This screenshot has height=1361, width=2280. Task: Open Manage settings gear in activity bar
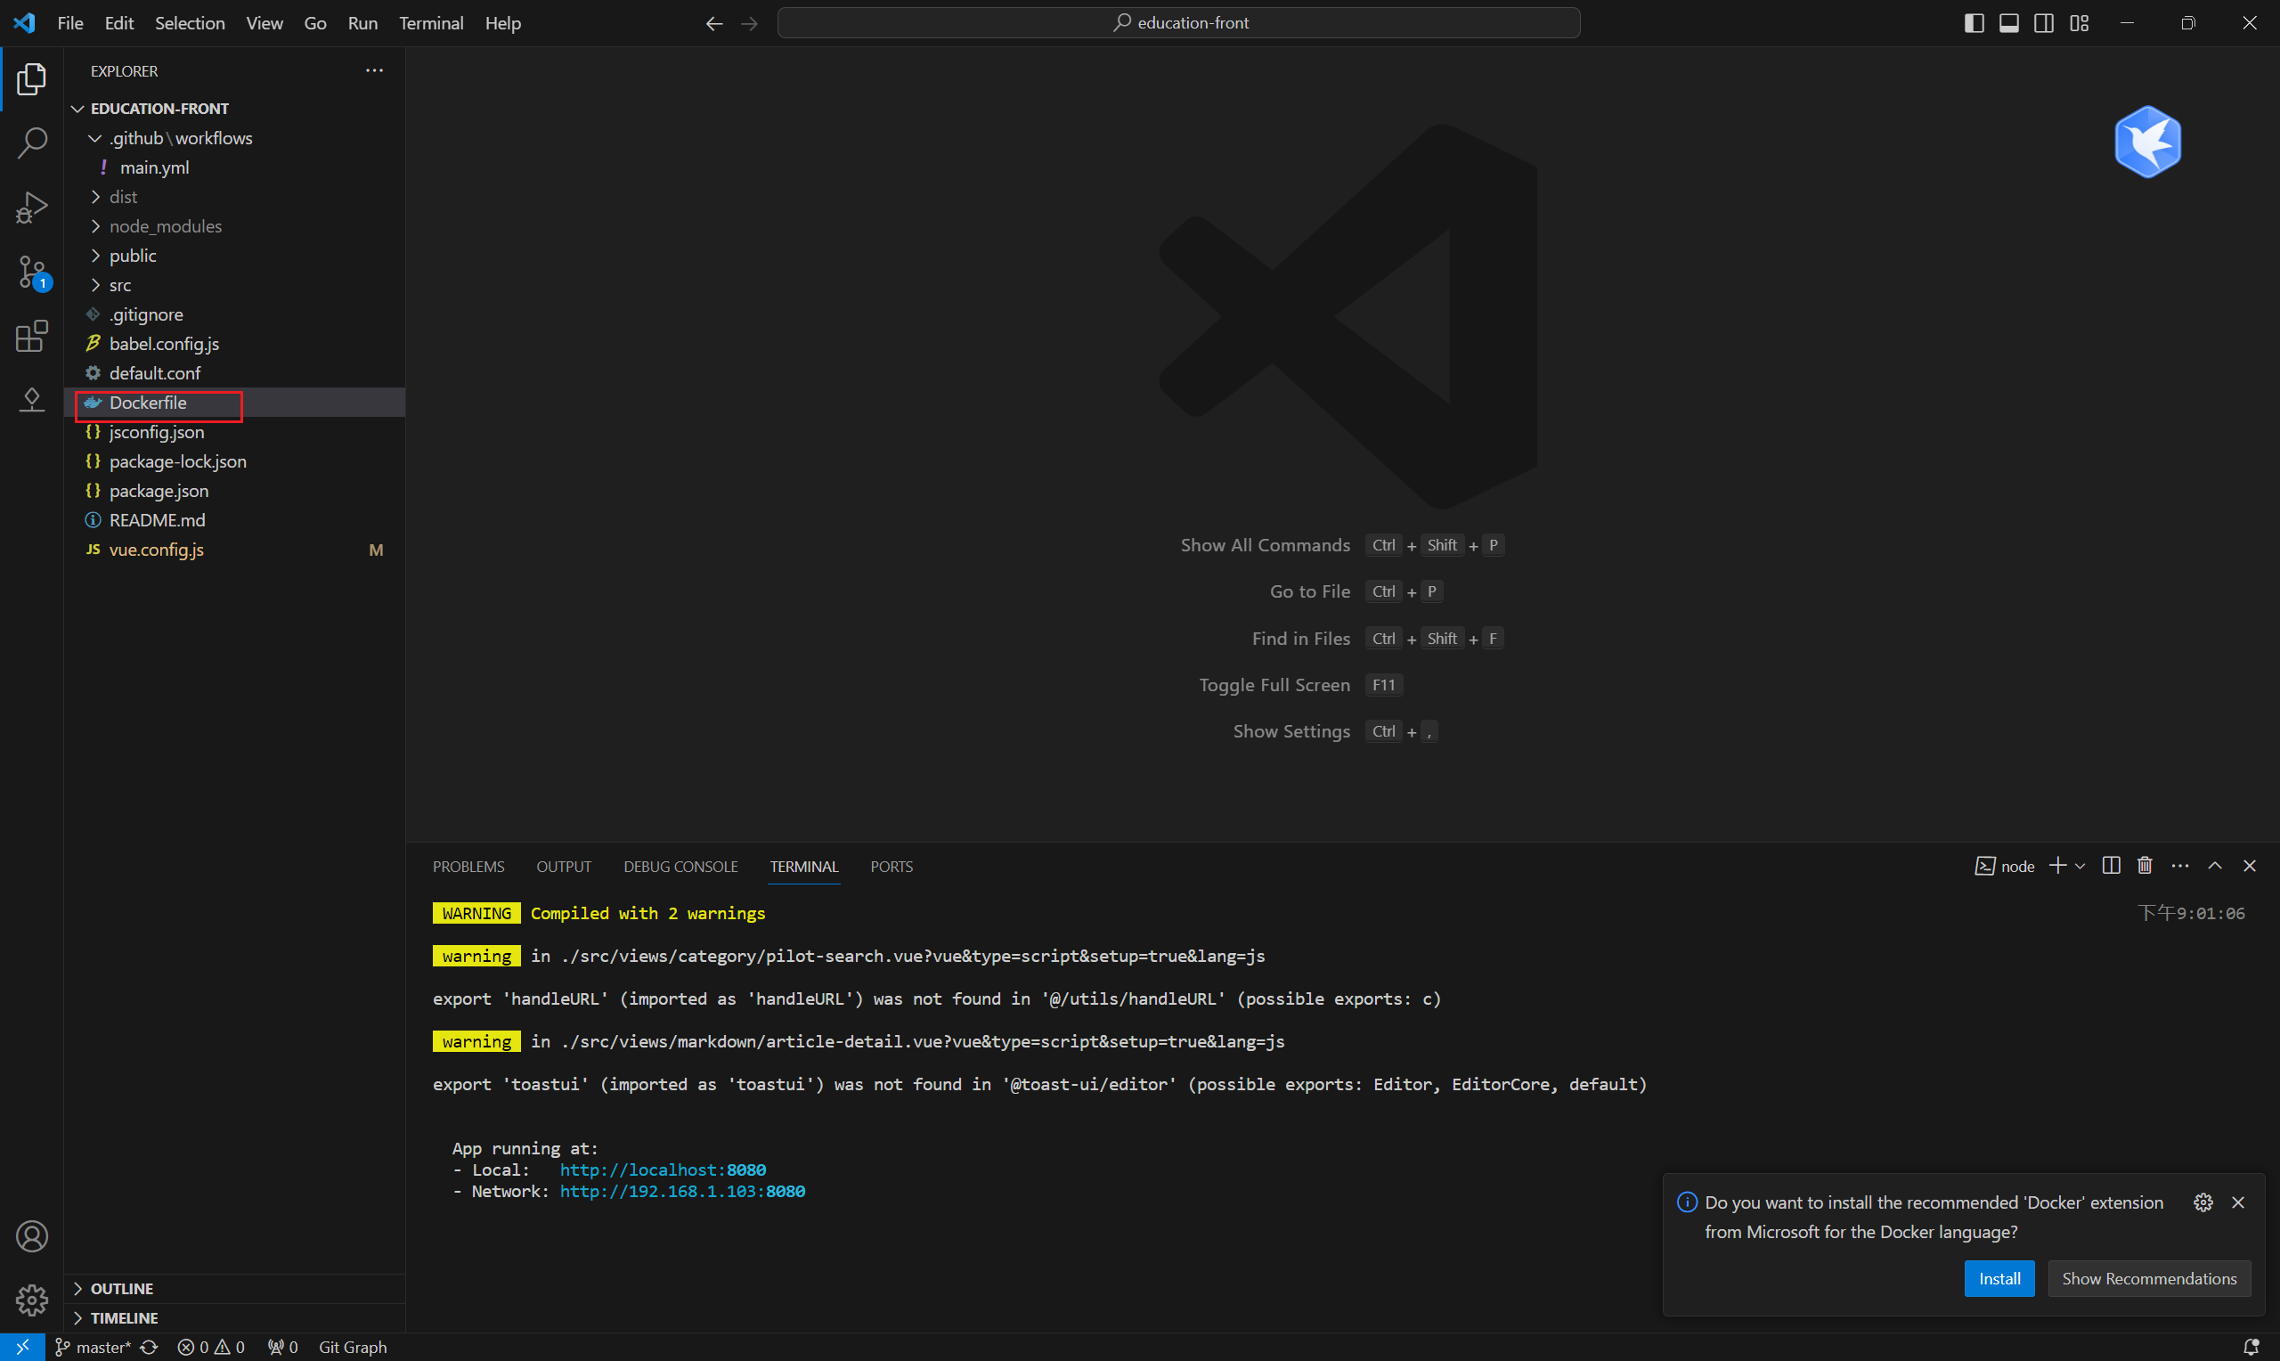[32, 1300]
